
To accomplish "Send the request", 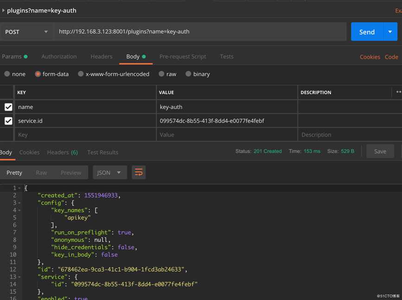I will pos(367,32).
